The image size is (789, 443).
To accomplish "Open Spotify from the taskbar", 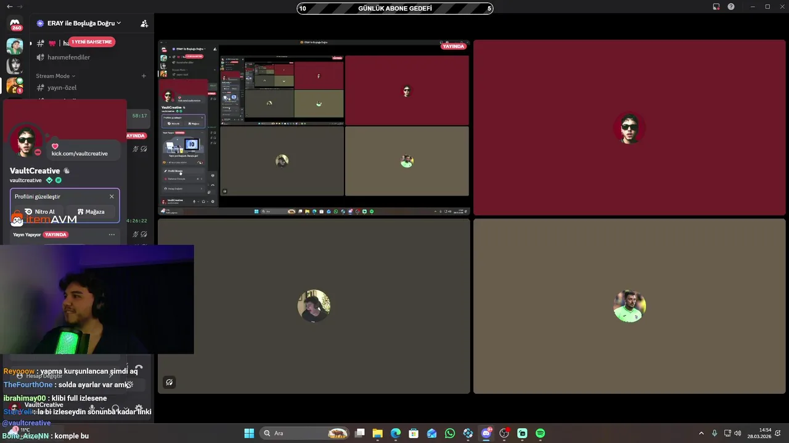I will coord(541,433).
